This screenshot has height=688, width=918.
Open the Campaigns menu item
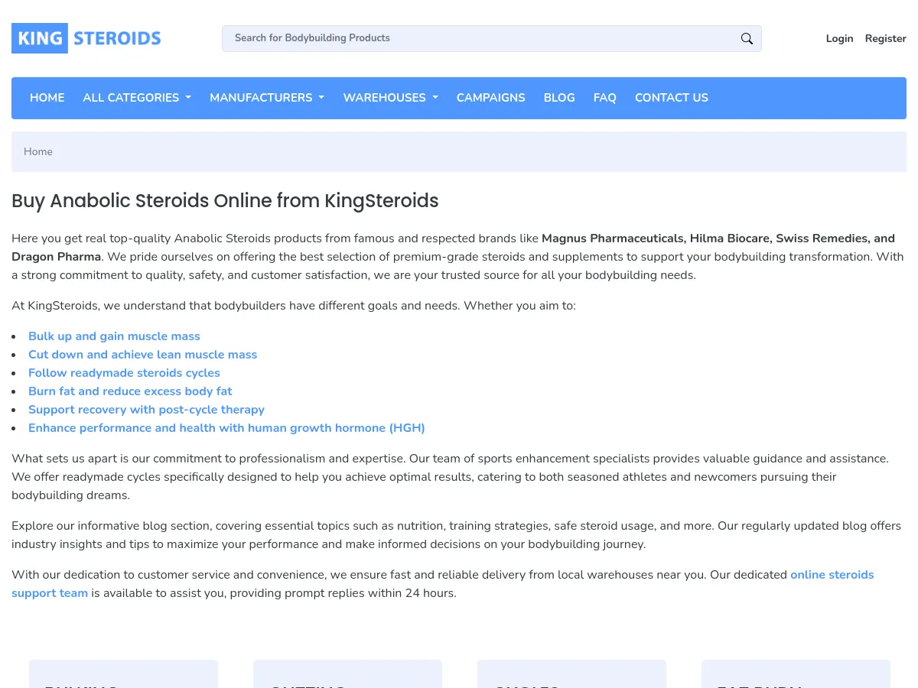(x=490, y=98)
